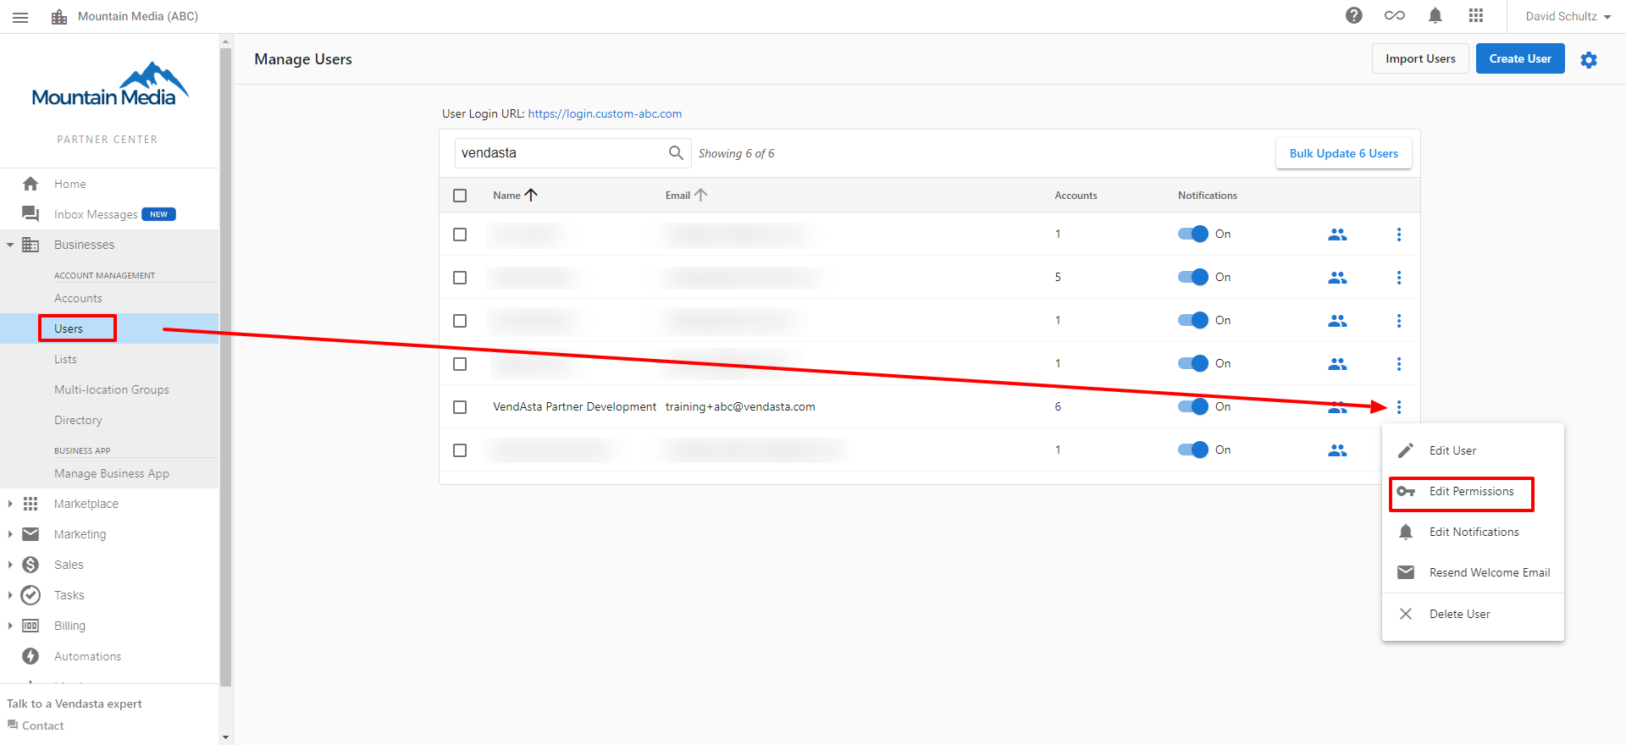
Task: Open the notifications bell in header
Action: [1435, 15]
